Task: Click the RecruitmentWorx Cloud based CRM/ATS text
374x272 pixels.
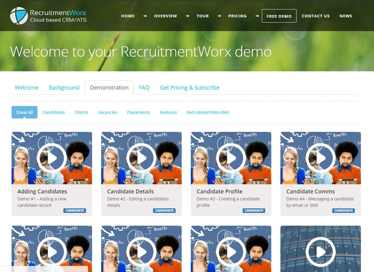Action: pos(58,16)
